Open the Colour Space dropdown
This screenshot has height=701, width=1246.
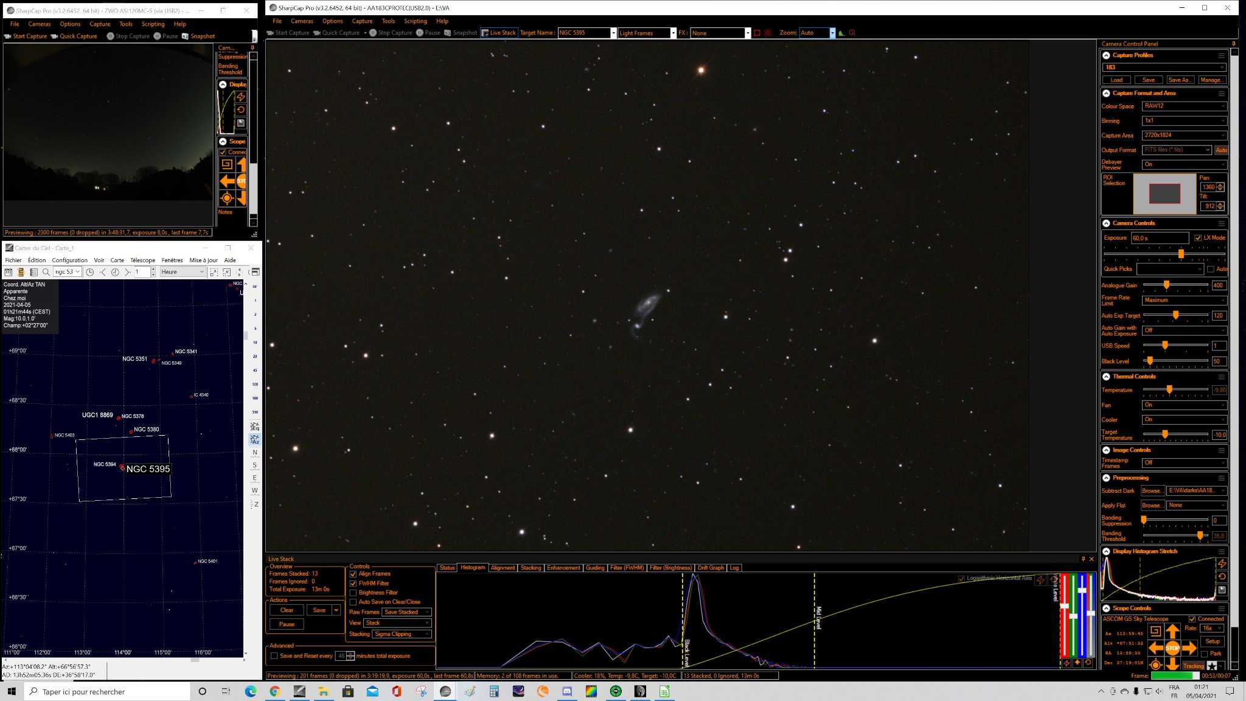click(x=1184, y=106)
